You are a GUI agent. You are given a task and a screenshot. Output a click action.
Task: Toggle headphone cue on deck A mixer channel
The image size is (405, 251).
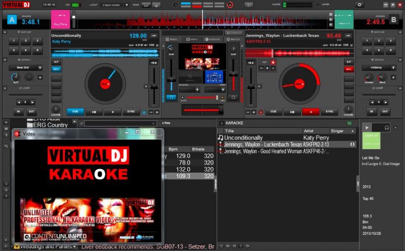(171, 98)
